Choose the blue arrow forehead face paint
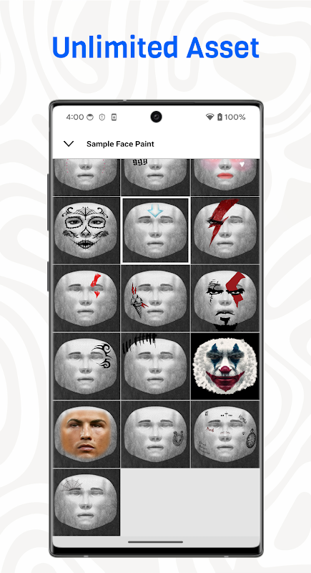The image size is (311, 573). 155,230
